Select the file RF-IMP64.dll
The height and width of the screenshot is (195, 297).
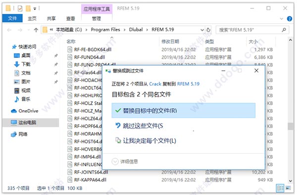pos(88,157)
